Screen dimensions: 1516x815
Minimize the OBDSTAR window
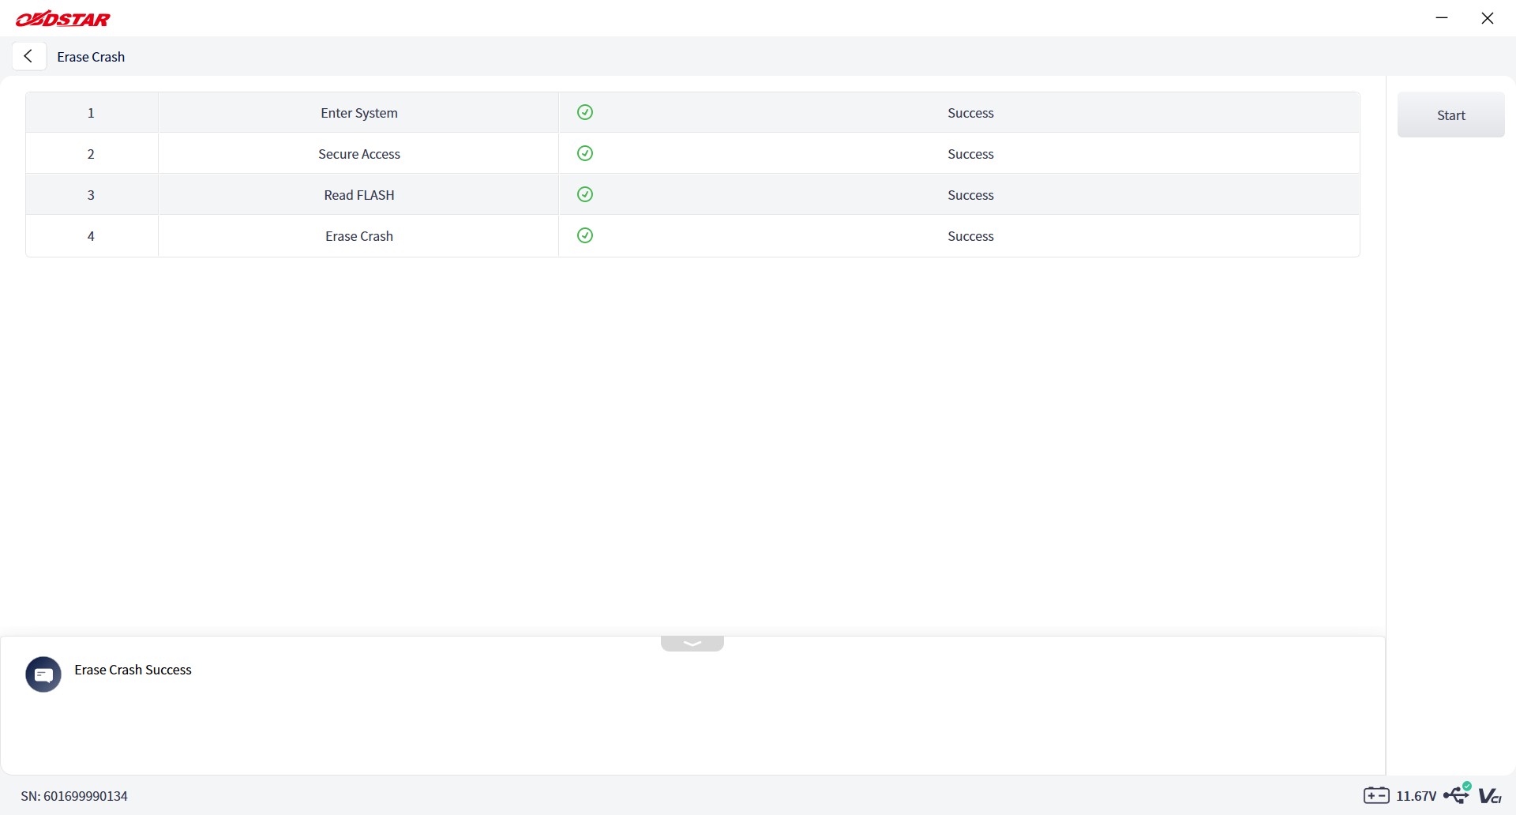(x=1442, y=17)
